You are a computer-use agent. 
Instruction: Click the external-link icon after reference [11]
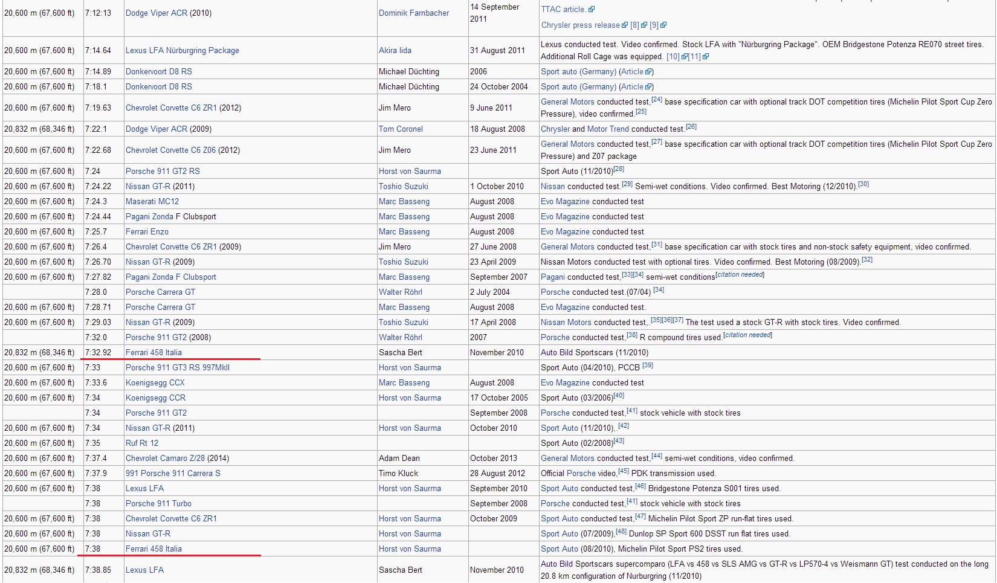click(706, 57)
